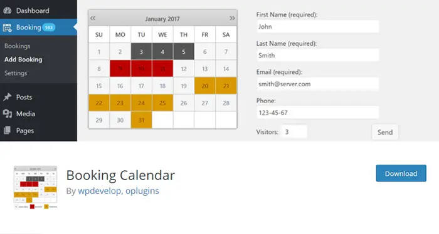Screen dimensions: 439x234
Task: Open the Bookings submenu item
Action: click(18, 46)
